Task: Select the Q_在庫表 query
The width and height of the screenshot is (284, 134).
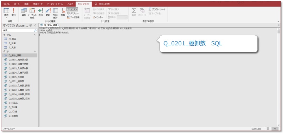Action: pyautogui.click(x=20, y=116)
